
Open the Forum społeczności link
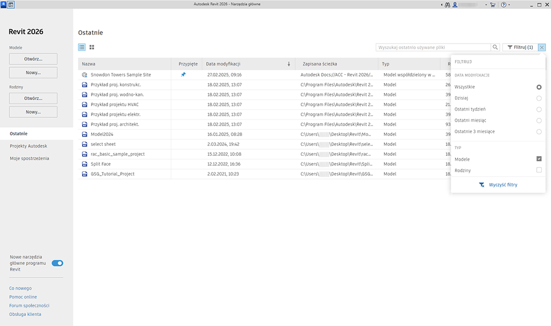click(29, 306)
